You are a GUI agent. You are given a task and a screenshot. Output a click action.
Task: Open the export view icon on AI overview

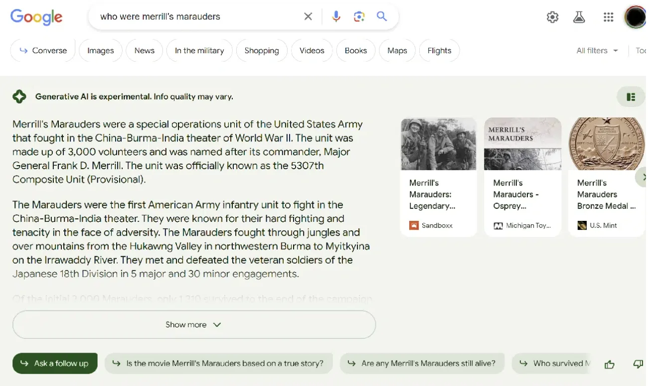(631, 96)
